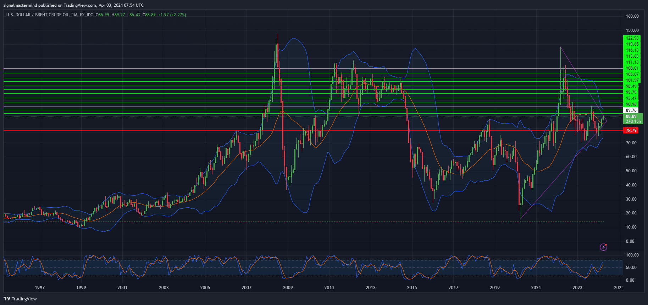Image resolution: width=648 pixels, height=305 pixels.
Task: Click the U.S. DOLLAR / BRENT CRUDE OIL title
Action: [x=38, y=15]
